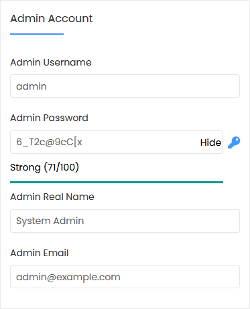Click the Admin Username label

pos(51,62)
